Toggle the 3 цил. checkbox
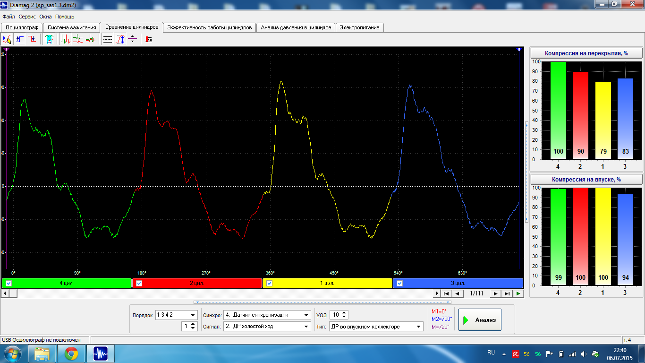Viewport: 645px width, 363px height. (x=400, y=284)
